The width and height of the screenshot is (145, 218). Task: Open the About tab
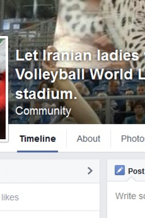coord(88,139)
